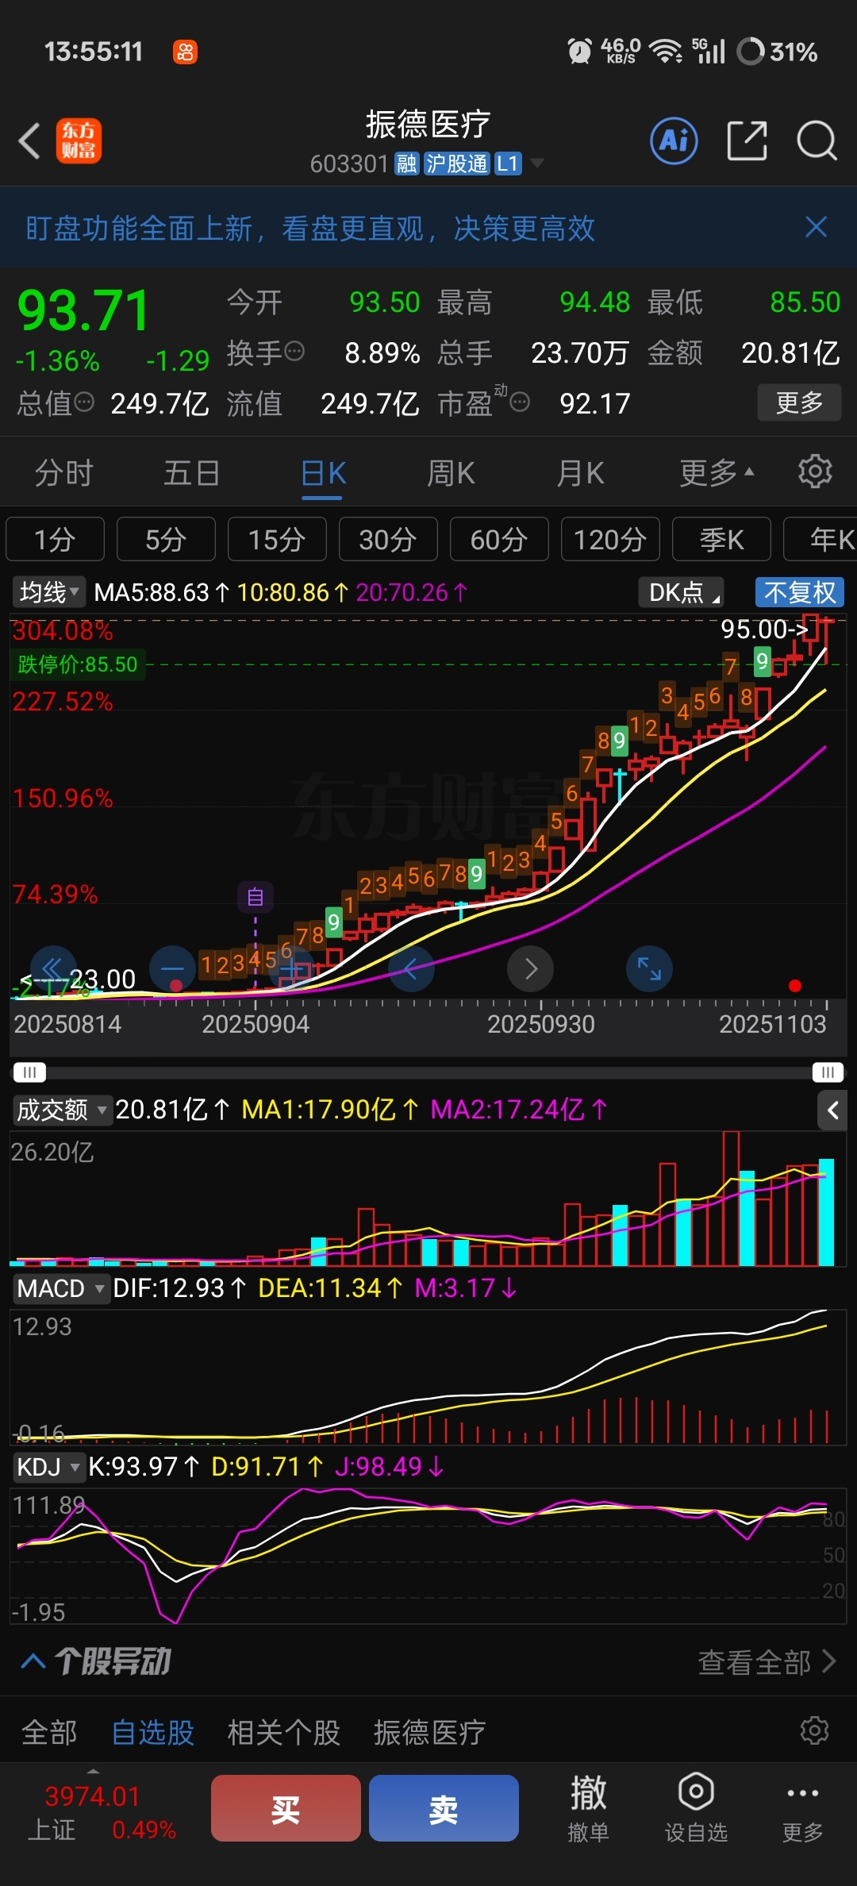Screen dimensions: 857x1886
Task: Tap the 跌停价:85.50 label
Action: tap(78, 664)
